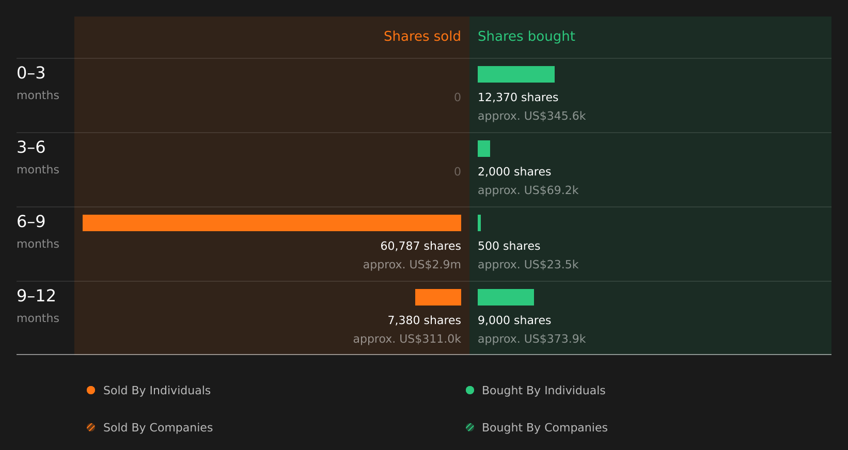848x450 pixels.
Task: Click the green bar for 2,000 shares bought
Action: coord(484,149)
